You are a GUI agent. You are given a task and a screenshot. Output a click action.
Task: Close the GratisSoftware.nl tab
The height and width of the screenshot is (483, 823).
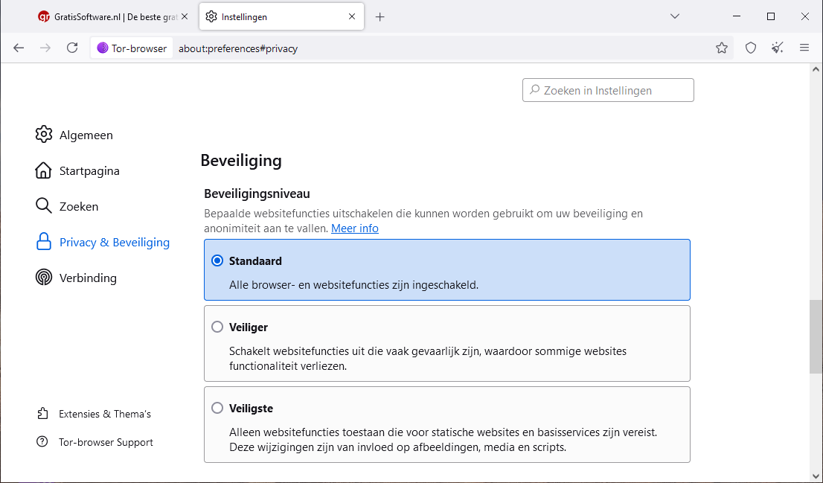[185, 16]
